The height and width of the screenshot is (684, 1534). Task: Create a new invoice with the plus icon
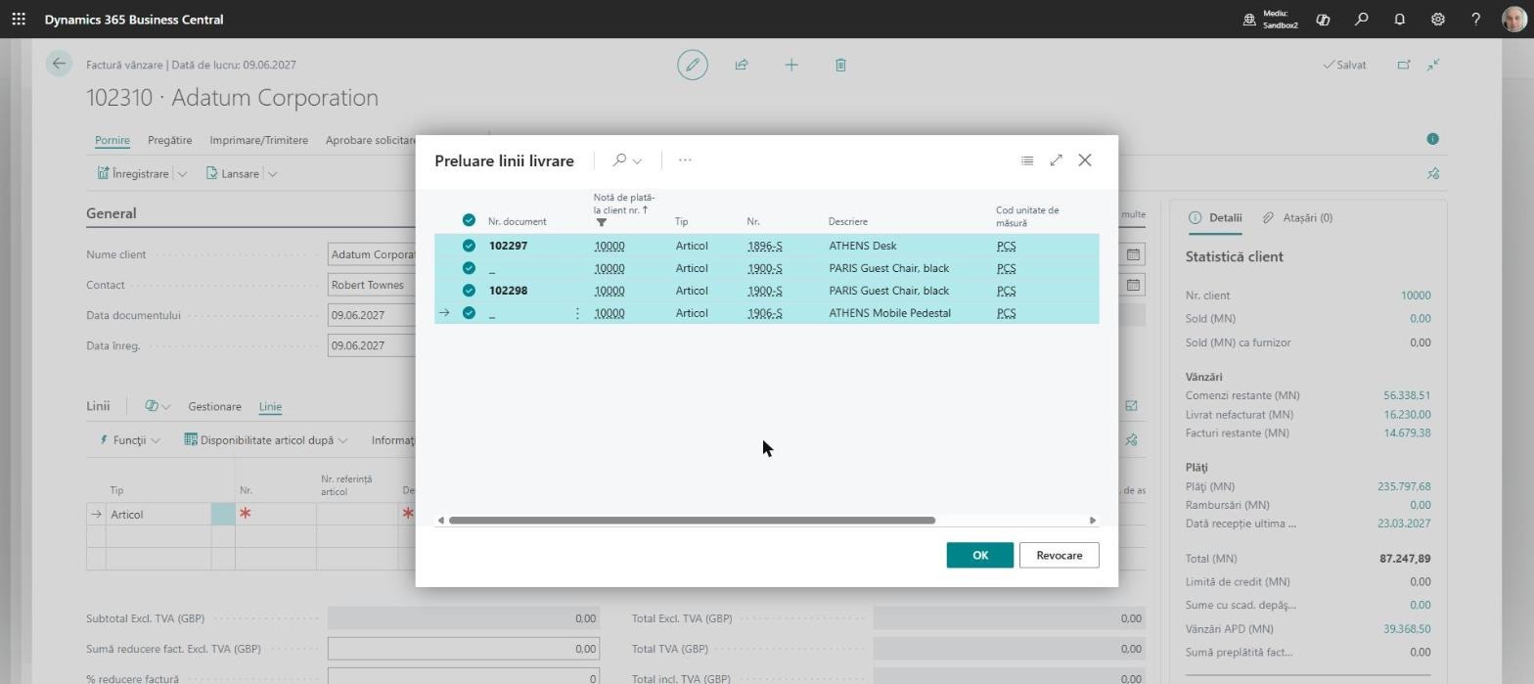(x=791, y=65)
